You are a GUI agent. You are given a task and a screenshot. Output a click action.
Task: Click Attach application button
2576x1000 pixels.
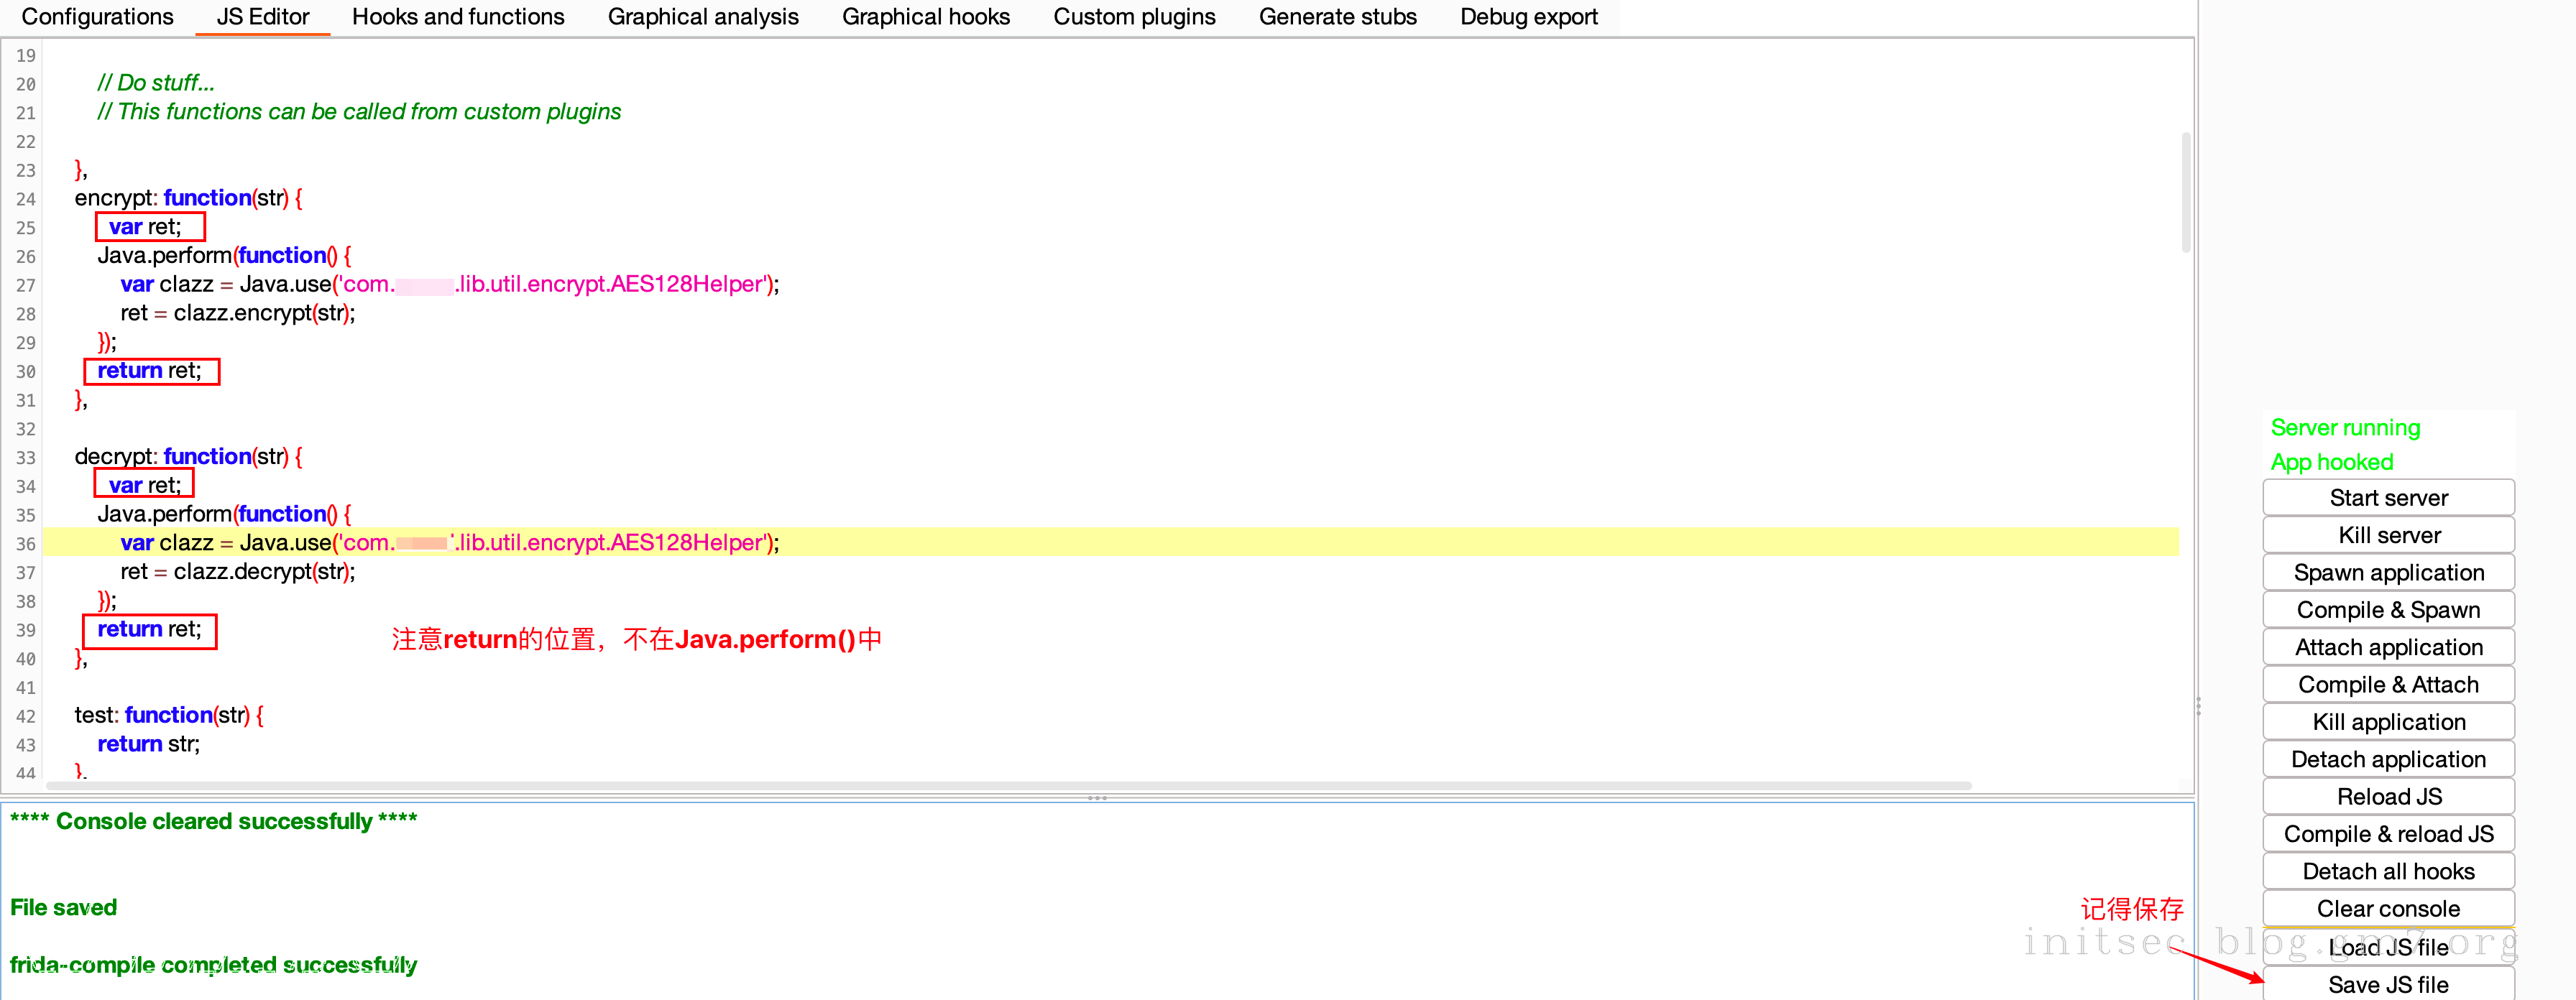2388,648
